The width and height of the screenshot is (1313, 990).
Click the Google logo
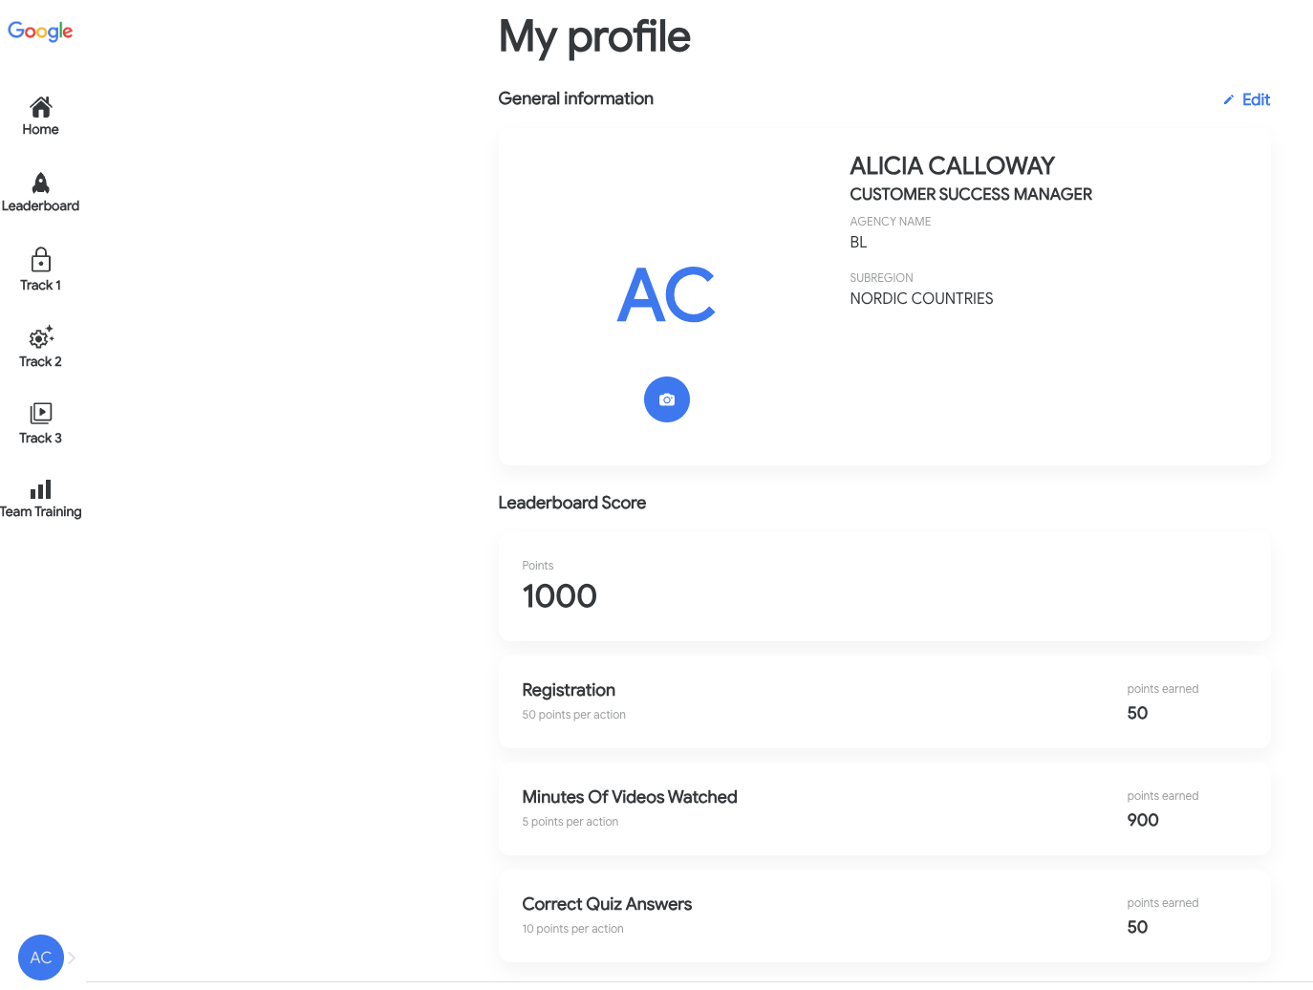coord(40,31)
